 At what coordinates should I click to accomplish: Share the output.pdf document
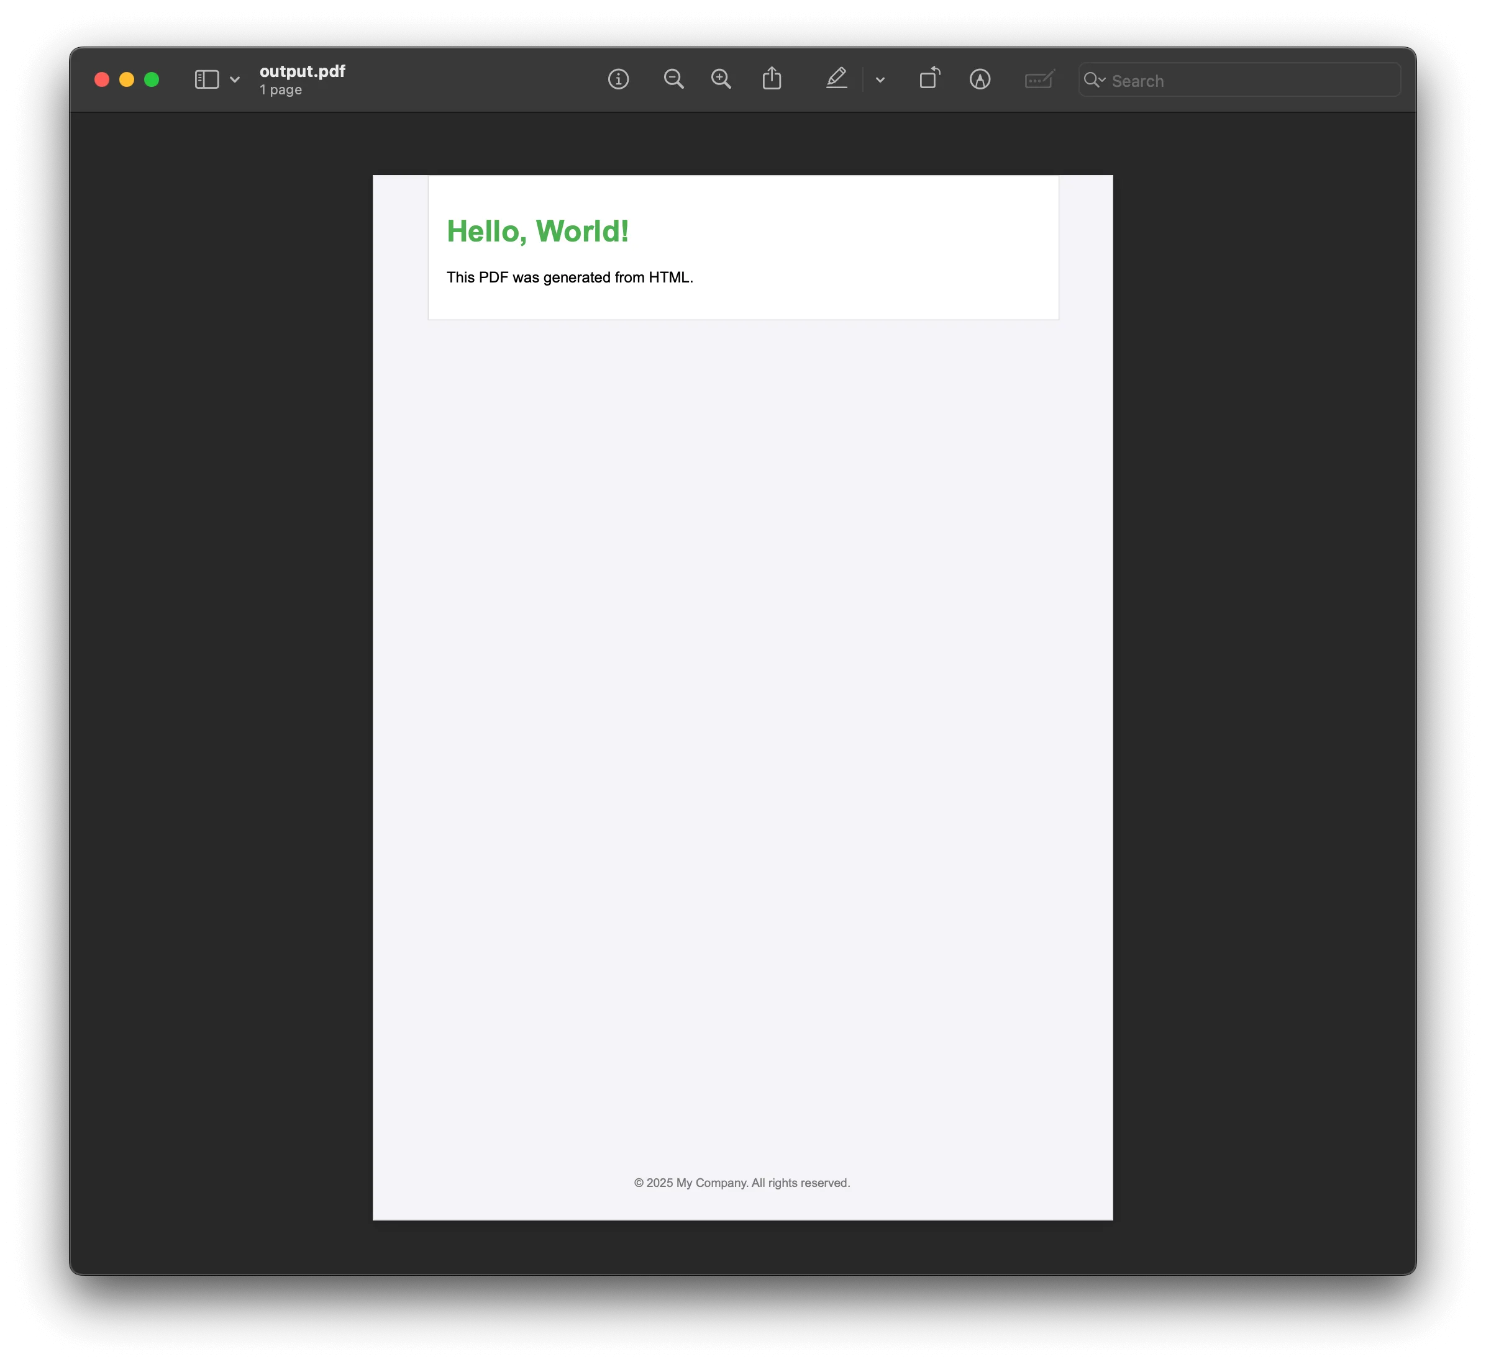772,79
